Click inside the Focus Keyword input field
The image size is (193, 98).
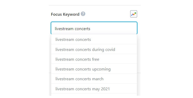(x=94, y=28)
